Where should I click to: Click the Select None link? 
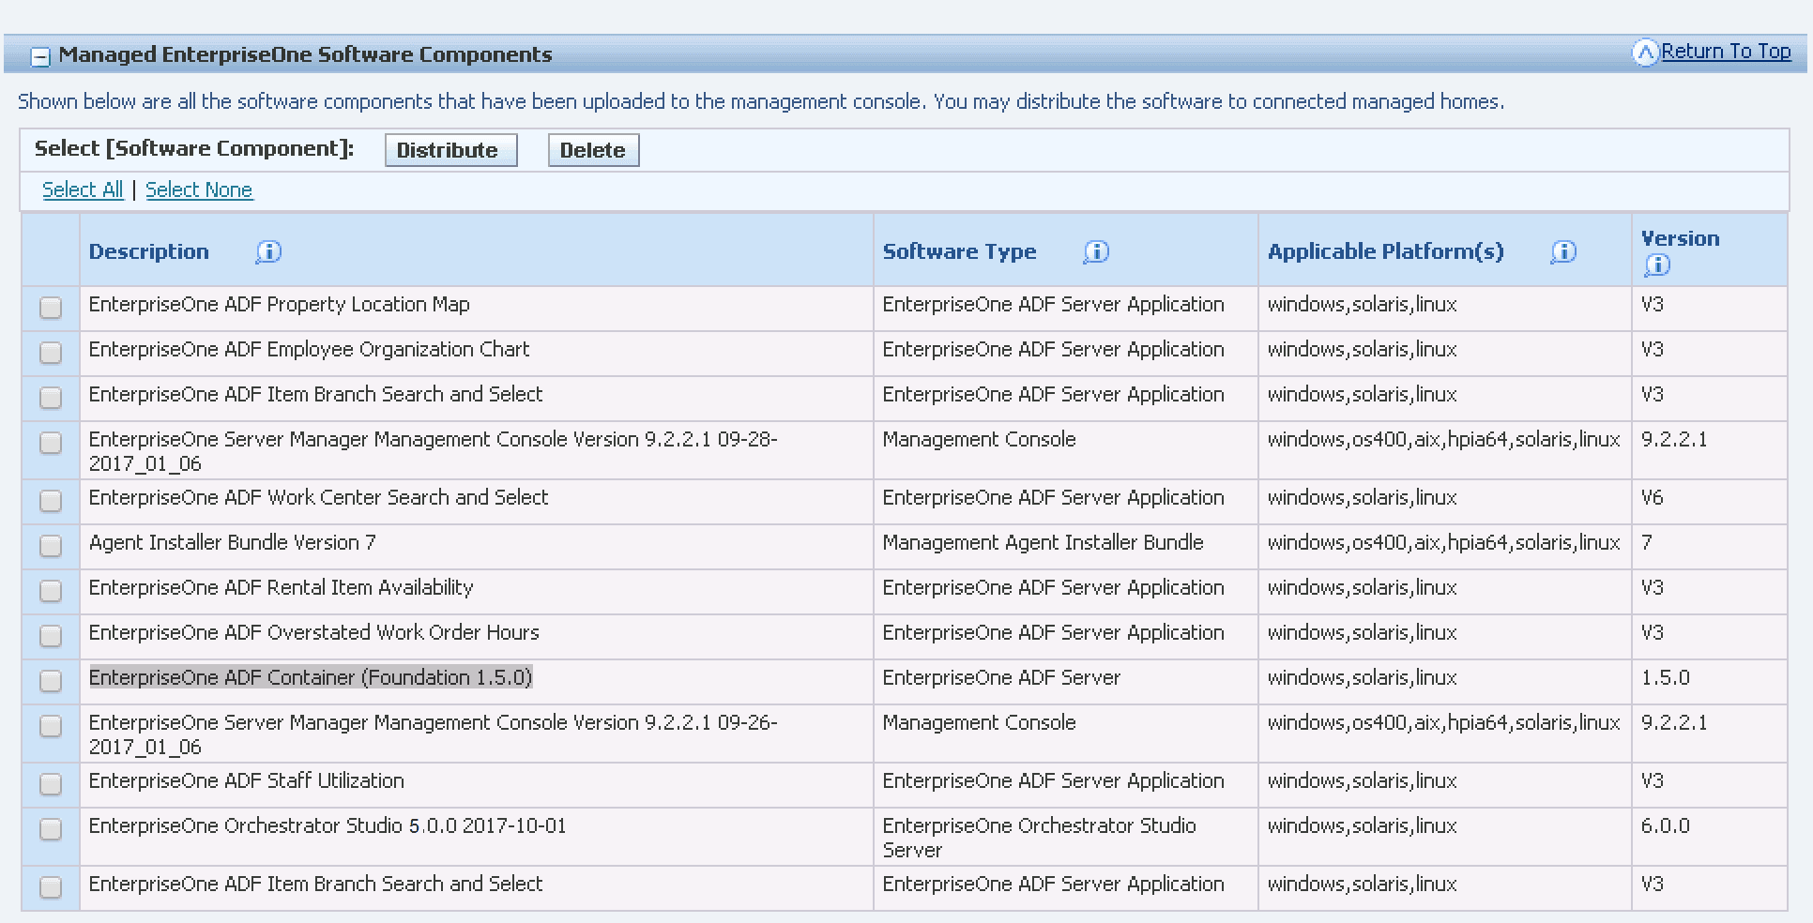tap(199, 189)
